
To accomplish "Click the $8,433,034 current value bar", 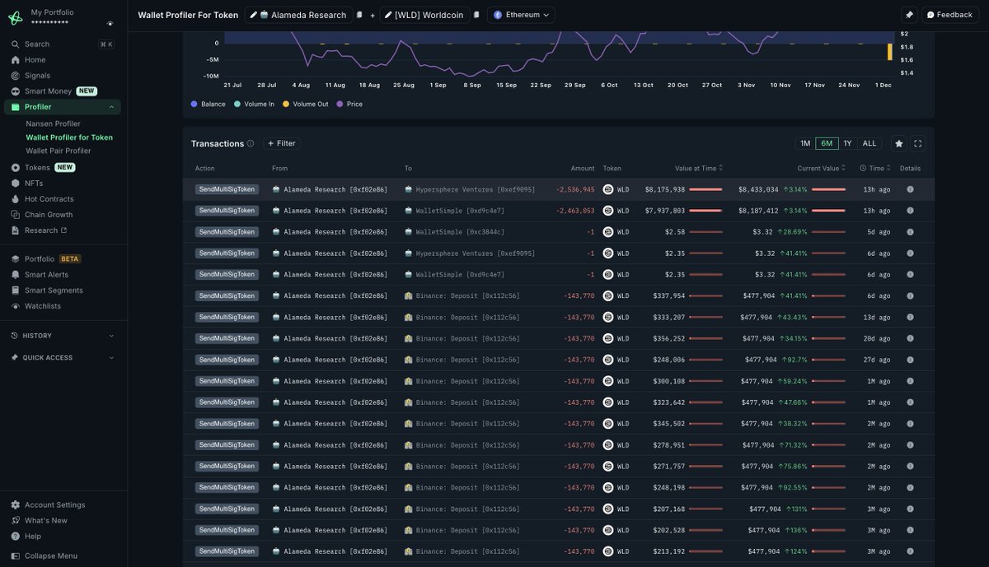I will tap(828, 189).
